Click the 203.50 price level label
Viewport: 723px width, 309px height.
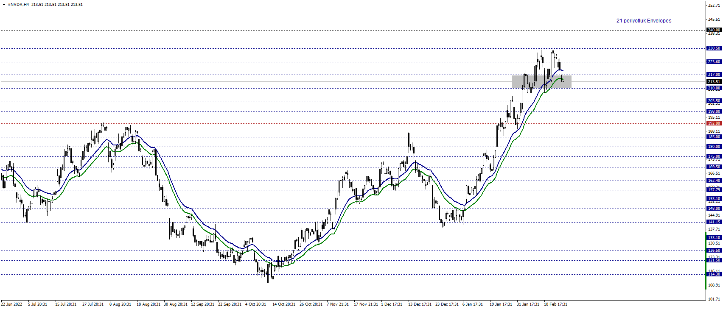(x=714, y=101)
